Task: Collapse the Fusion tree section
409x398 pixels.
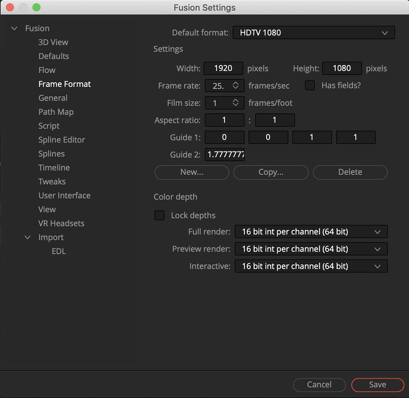Action: (x=14, y=28)
